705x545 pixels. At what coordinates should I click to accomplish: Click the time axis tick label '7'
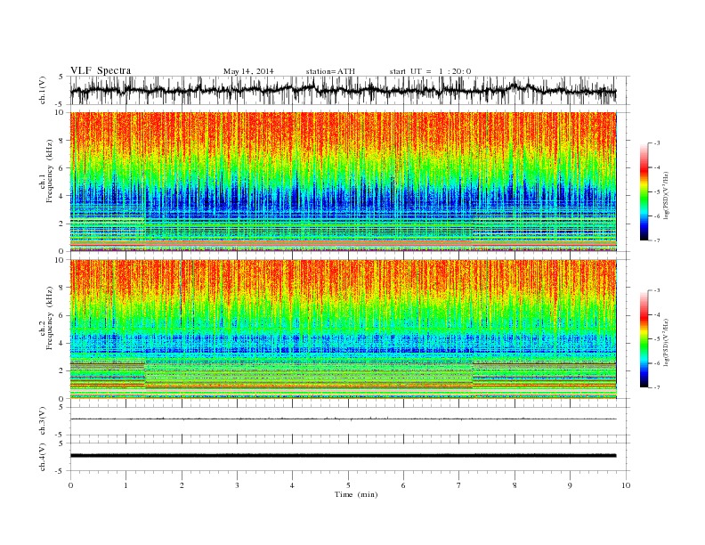tap(459, 485)
